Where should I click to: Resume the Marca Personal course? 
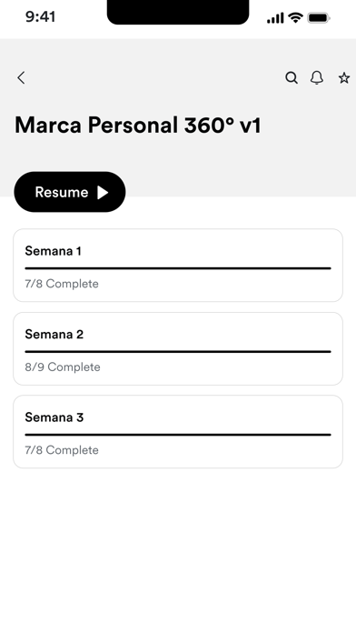pos(70,192)
